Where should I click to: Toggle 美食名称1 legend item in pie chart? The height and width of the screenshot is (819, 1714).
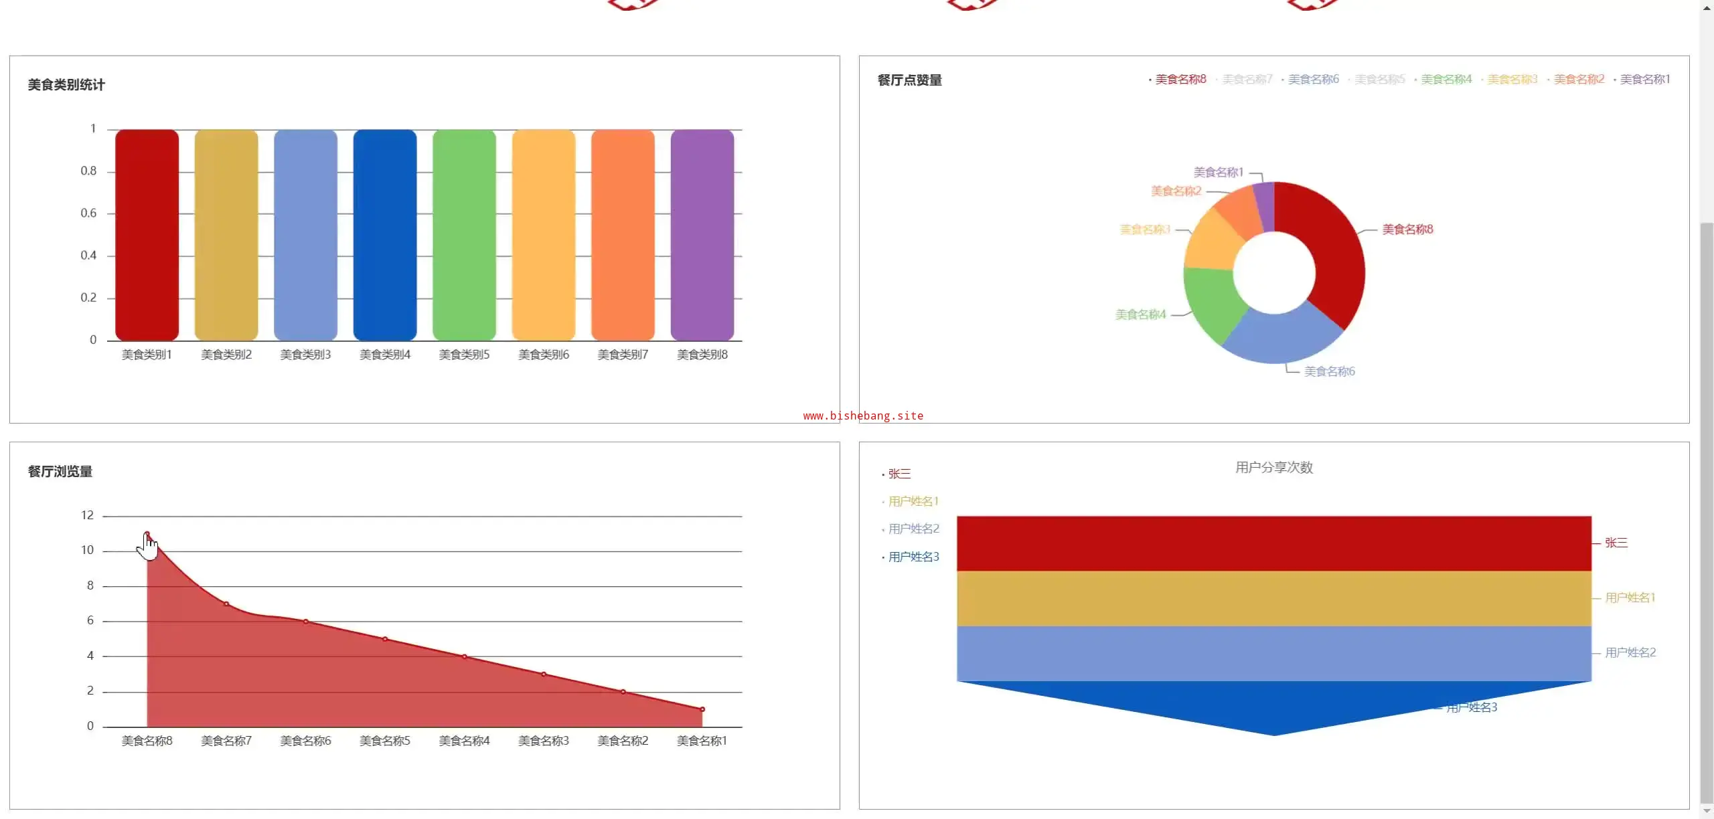click(1644, 80)
